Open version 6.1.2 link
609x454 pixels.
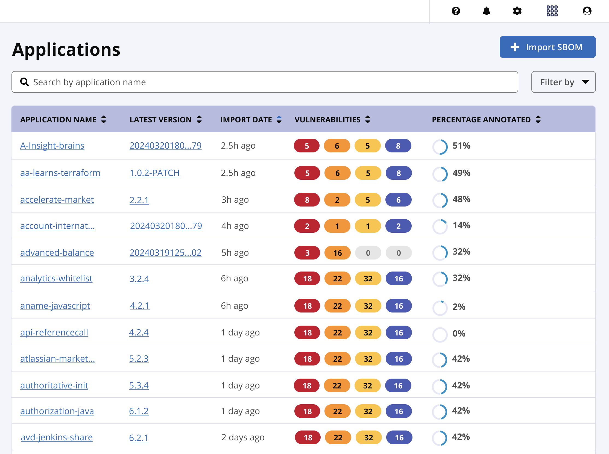(x=139, y=411)
